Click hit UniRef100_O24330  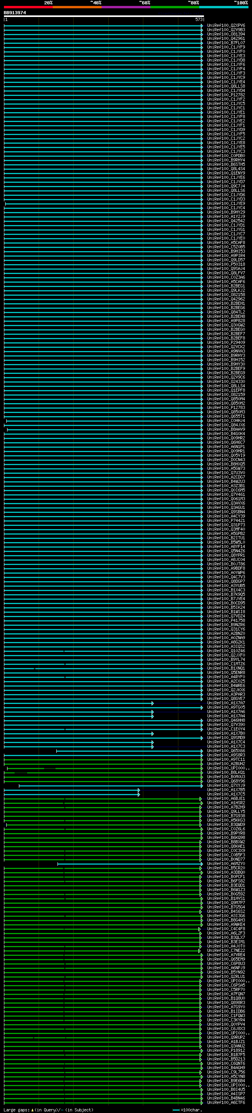[226, 381]
